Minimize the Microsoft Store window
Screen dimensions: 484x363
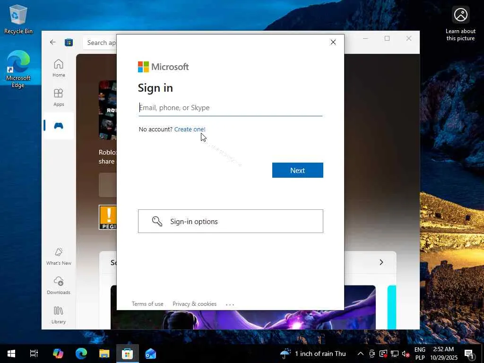click(x=365, y=38)
